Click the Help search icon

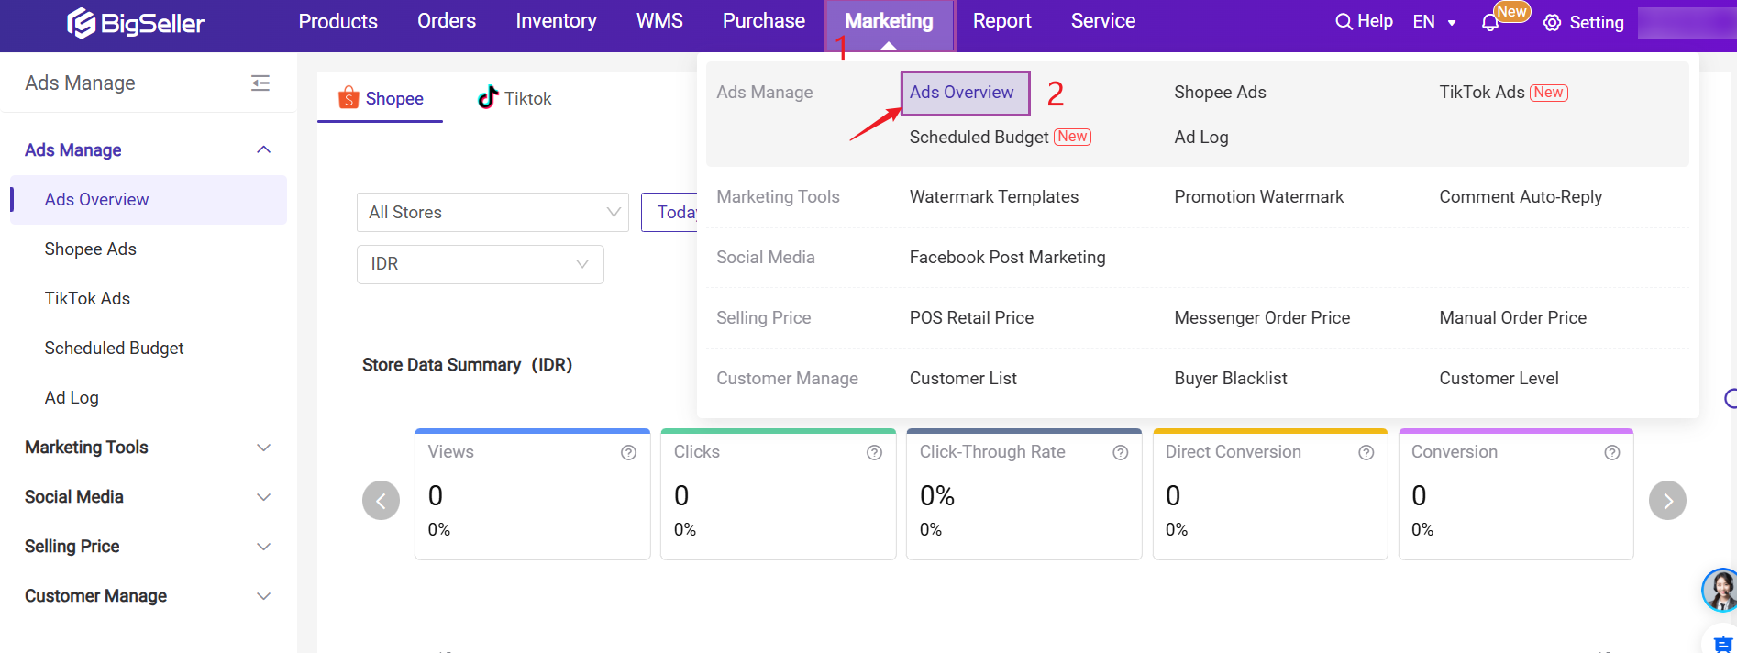1344,21
